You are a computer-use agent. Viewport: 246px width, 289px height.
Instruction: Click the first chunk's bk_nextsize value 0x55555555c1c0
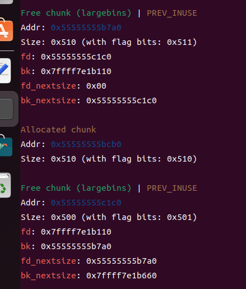pos(122,100)
